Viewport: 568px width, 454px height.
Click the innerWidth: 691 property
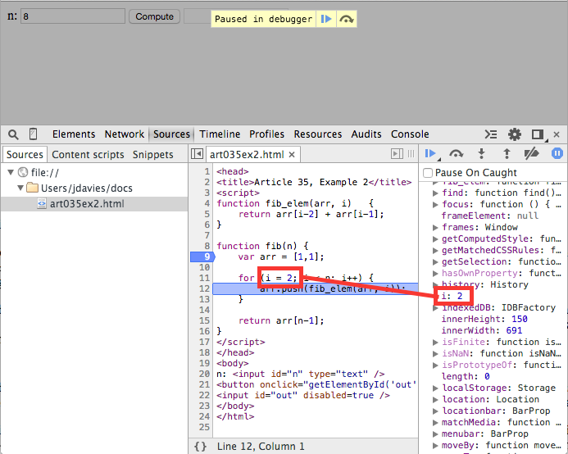coord(481,331)
